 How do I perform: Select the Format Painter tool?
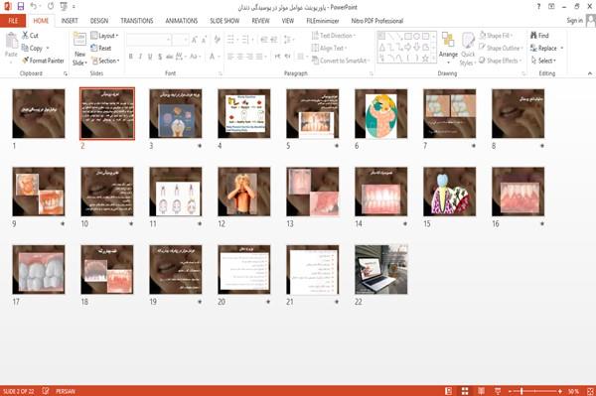43,61
